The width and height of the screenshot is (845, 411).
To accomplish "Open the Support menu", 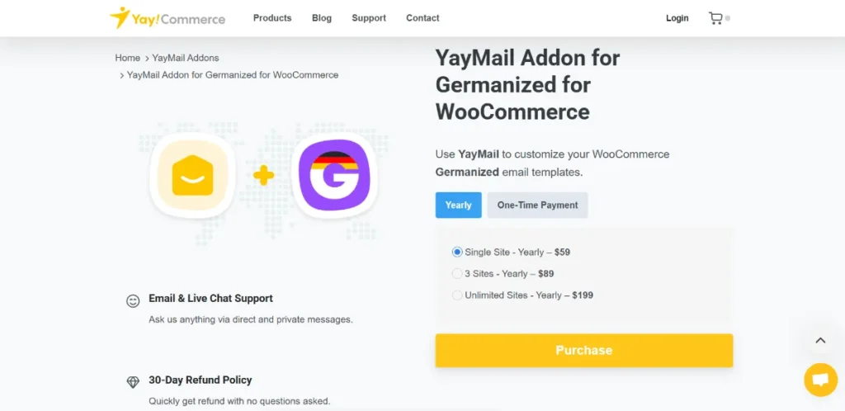I will coord(369,18).
